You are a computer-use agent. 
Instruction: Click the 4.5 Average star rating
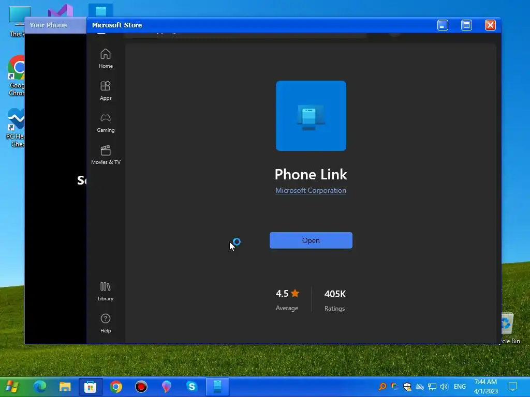click(x=287, y=300)
